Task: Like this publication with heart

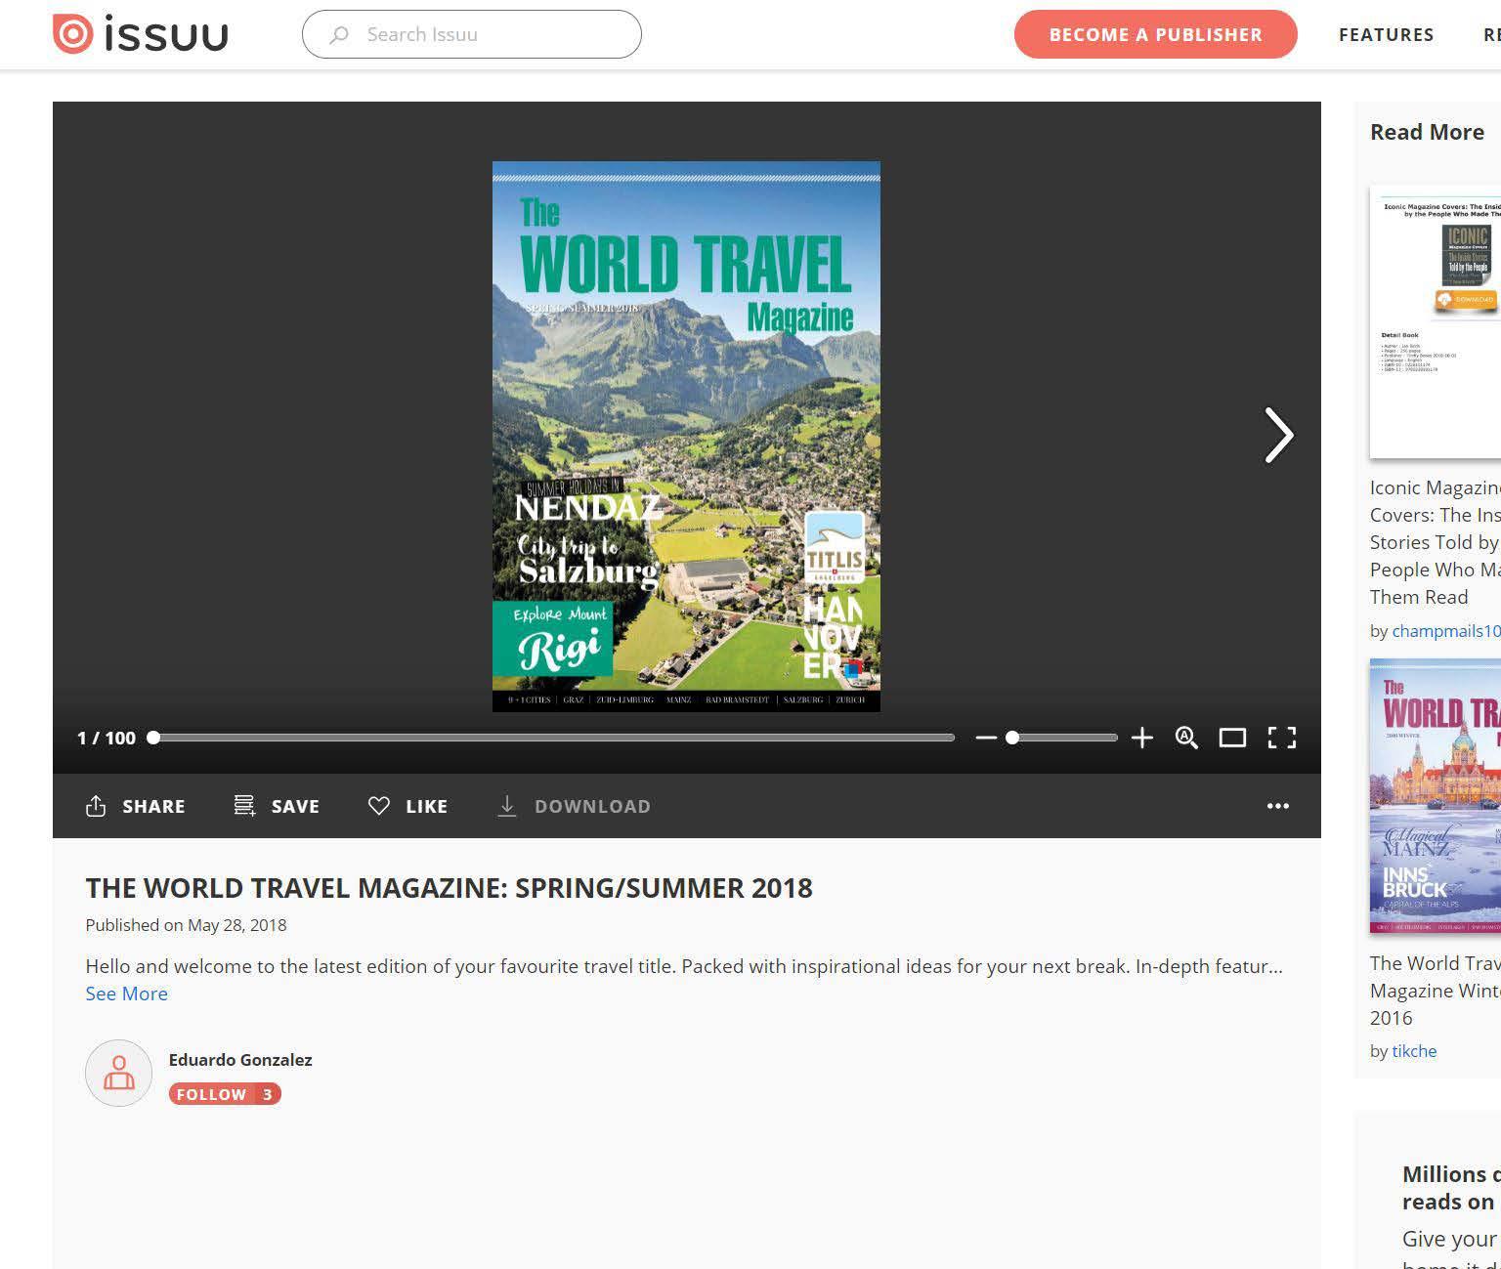Action: (407, 806)
